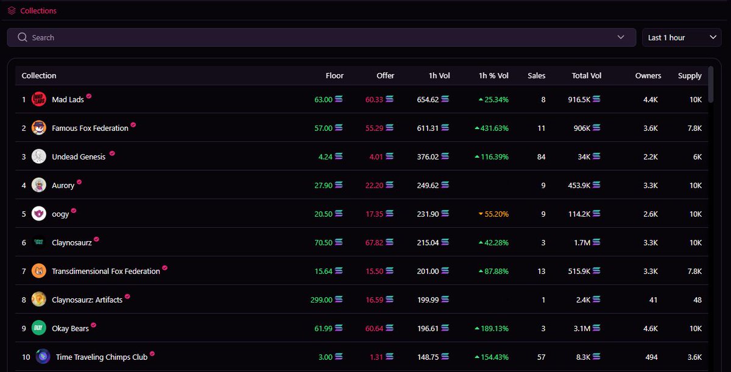Sort by Total Vol column header
The image size is (731, 372).
(x=587, y=75)
